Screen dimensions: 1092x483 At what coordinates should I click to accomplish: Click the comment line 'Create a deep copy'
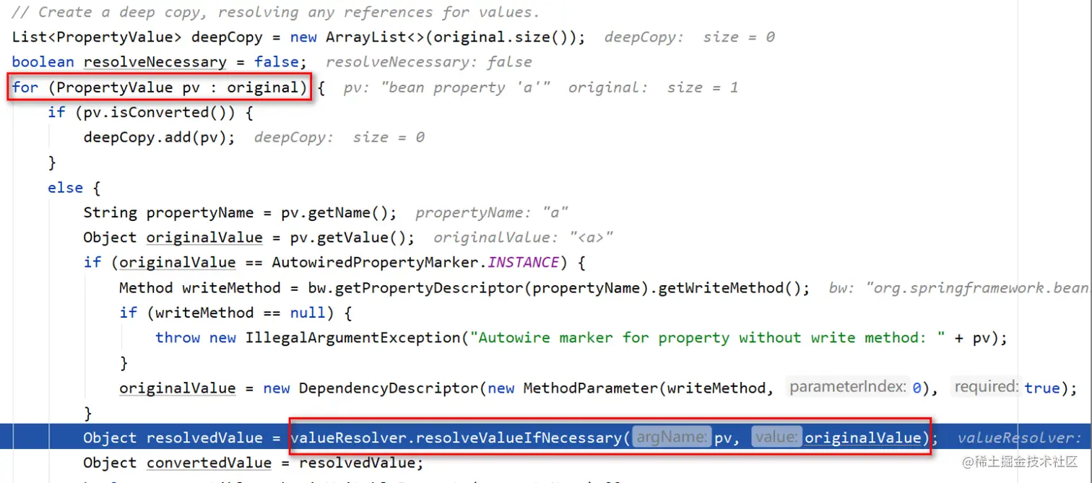(276, 12)
